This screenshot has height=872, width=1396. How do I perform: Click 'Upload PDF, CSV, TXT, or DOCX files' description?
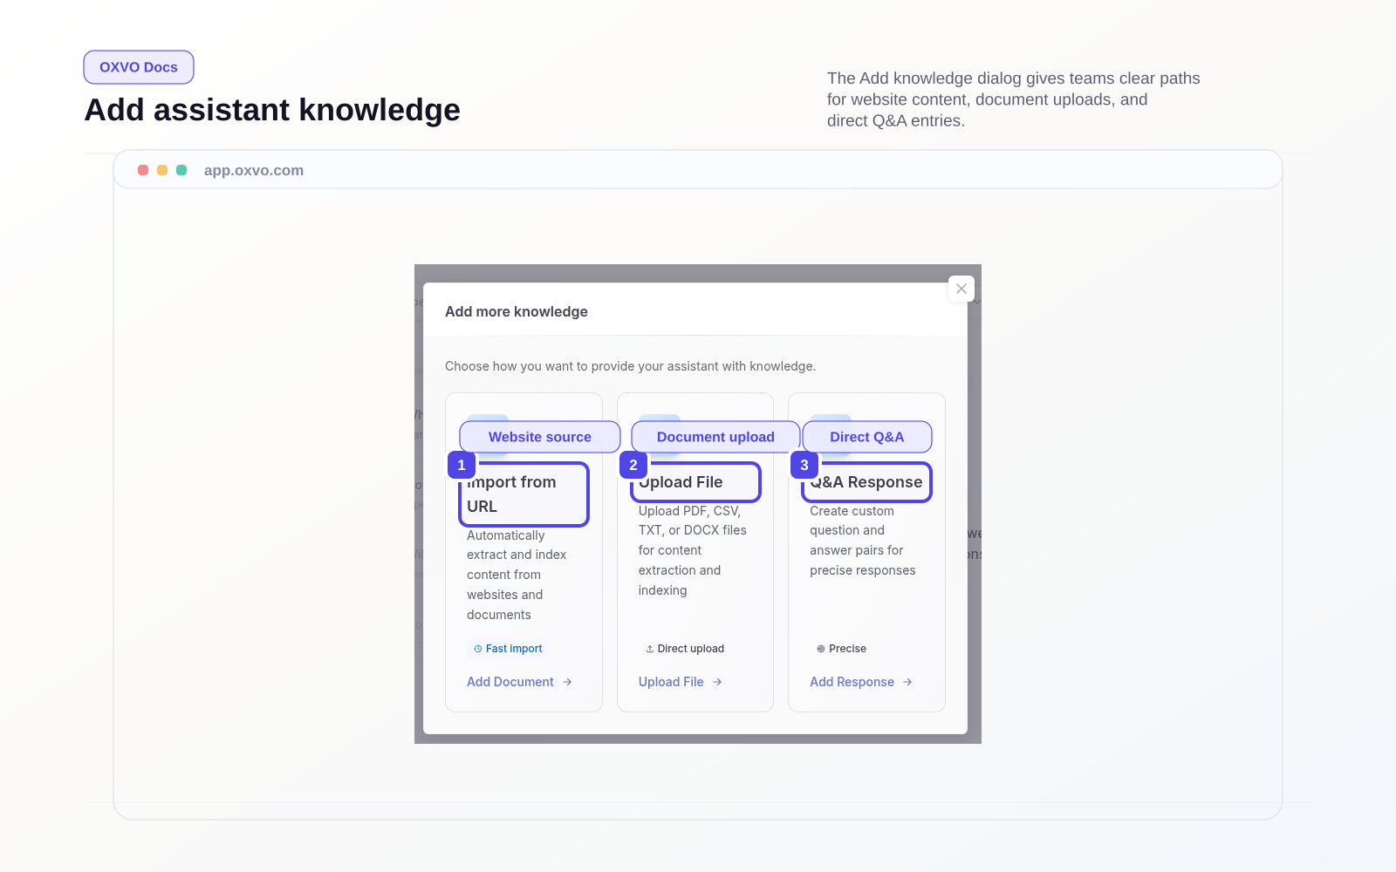click(x=693, y=550)
